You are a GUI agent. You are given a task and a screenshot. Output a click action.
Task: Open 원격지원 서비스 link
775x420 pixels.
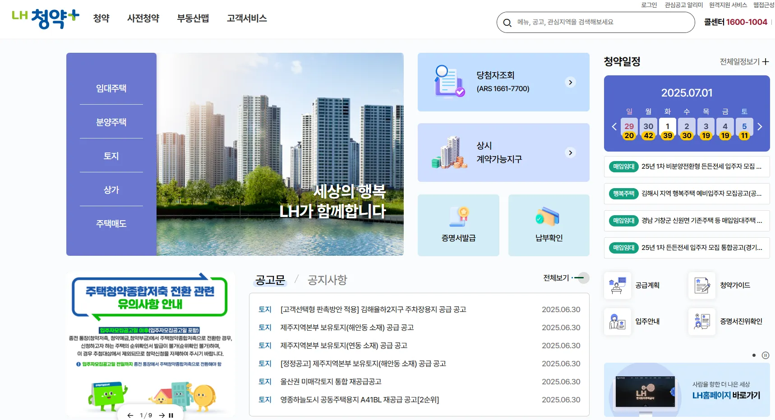point(728,5)
